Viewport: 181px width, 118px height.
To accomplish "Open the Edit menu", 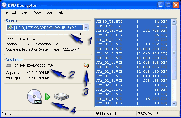I will point(15,12).
